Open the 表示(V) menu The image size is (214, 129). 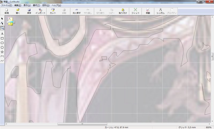click(x=27, y=5)
